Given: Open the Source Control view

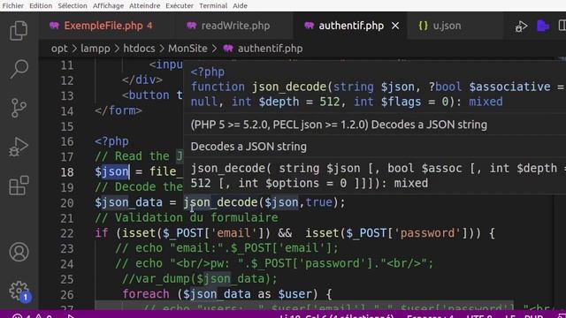Looking at the screenshot, I should 19,108.
